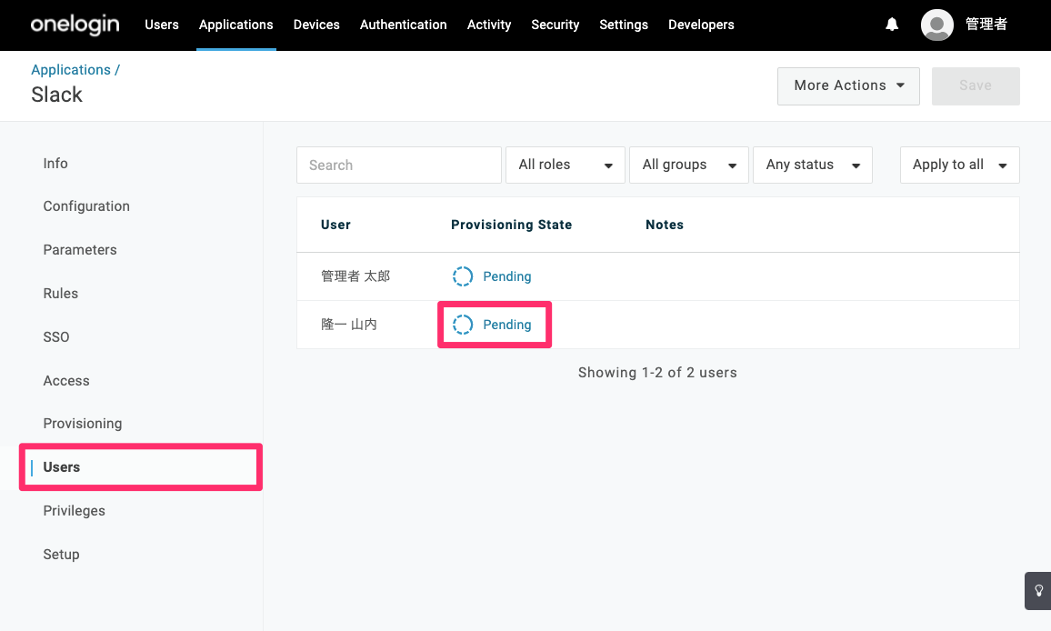Go back via Applications breadcrumb
This screenshot has width=1051, height=631.
(71, 70)
